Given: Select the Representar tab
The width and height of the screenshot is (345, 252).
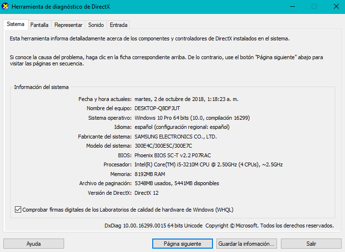Looking at the screenshot, I should pos(68,25).
